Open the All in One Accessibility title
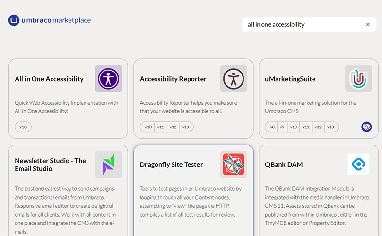Screen dimensions: 382x236 [49, 79]
